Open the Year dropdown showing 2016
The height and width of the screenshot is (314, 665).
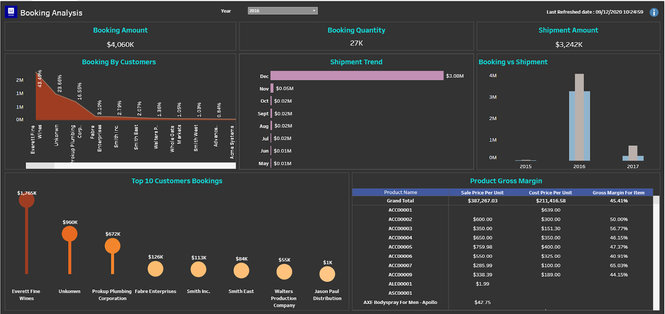[283, 11]
